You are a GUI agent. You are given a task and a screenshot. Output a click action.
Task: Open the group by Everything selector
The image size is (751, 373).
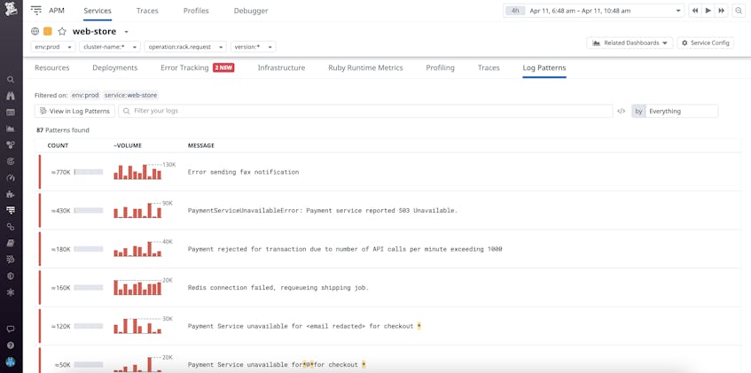[x=675, y=111]
